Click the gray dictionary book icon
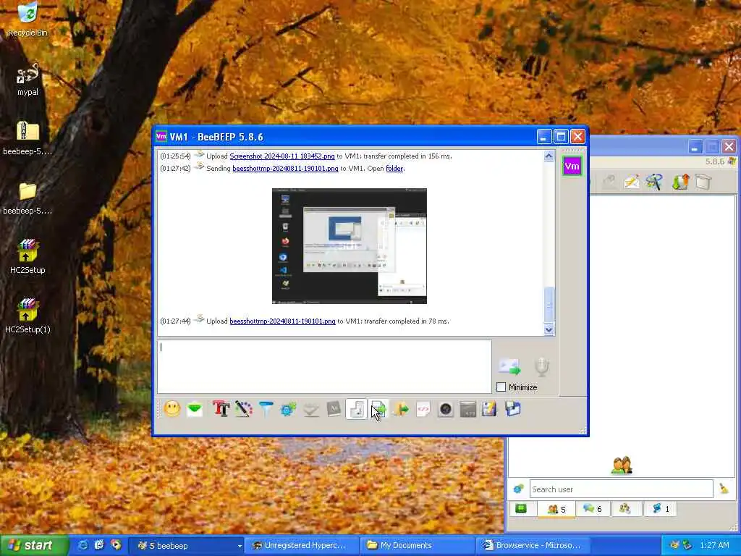Image resolution: width=741 pixels, height=556 pixels. pos(334,409)
